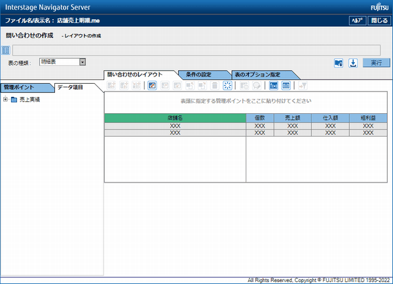Expand the 売上実績 tree node
The image size is (393, 284).
pos(5,99)
